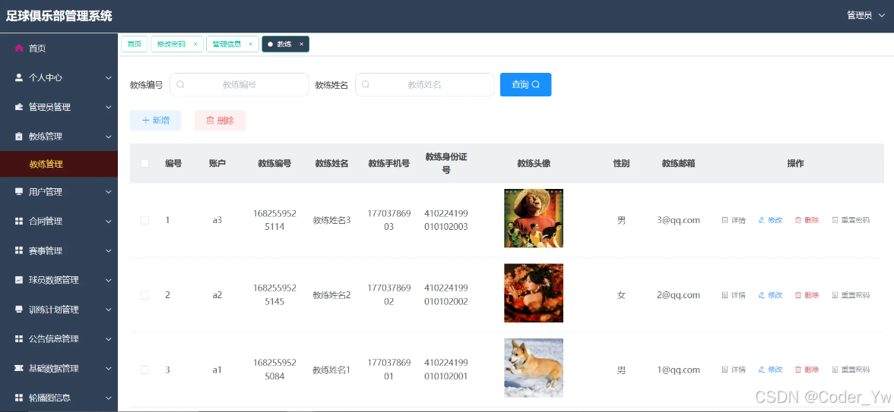Open the 管理员 user dropdown
Screen dimensions: 894x412
click(x=865, y=16)
